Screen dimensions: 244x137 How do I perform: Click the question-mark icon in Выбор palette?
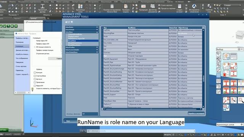(x=226, y=56)
